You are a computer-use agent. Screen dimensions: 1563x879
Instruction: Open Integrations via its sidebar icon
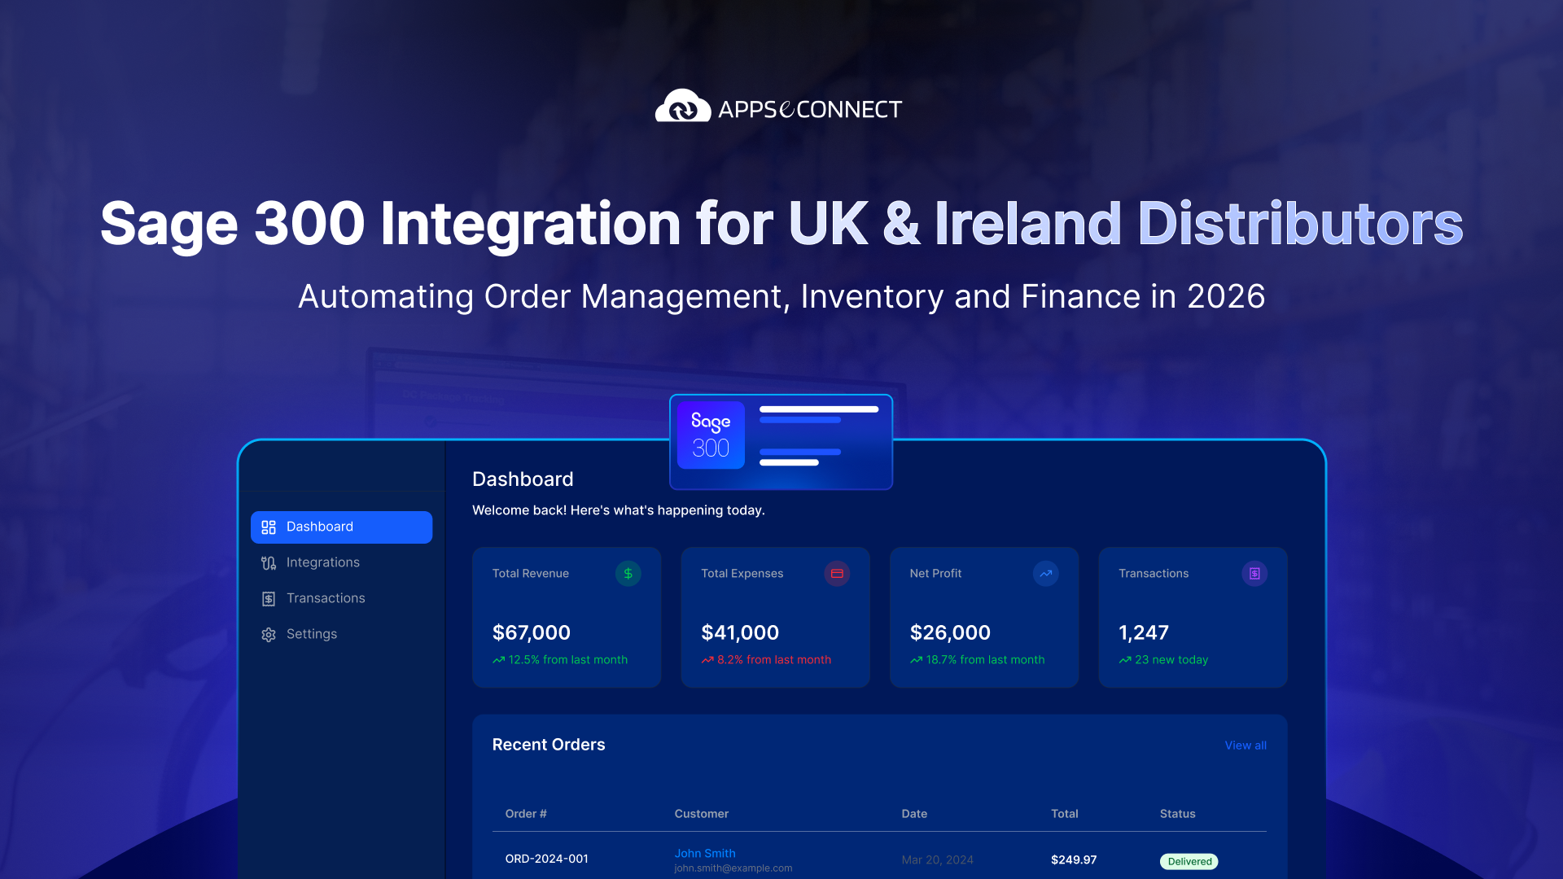click(x=269, y=562)
